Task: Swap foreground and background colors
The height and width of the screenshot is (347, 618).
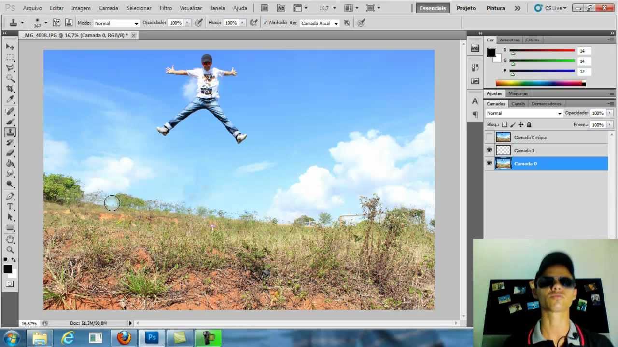Action: coord(14,260)
